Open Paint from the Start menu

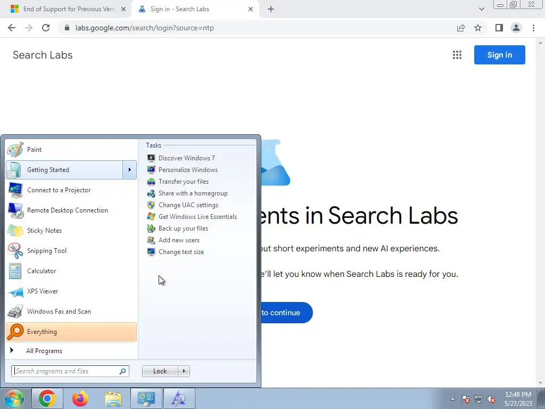[71, 150]
